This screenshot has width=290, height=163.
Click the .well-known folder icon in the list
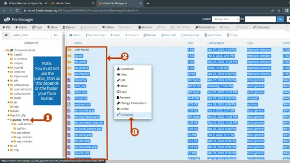69,50
